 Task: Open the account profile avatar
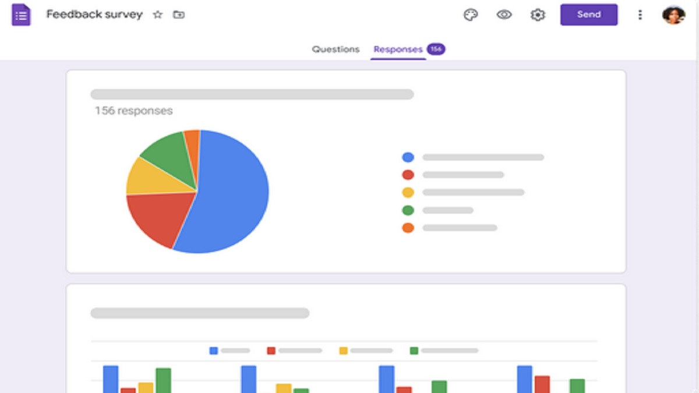(x=674, y=15)
